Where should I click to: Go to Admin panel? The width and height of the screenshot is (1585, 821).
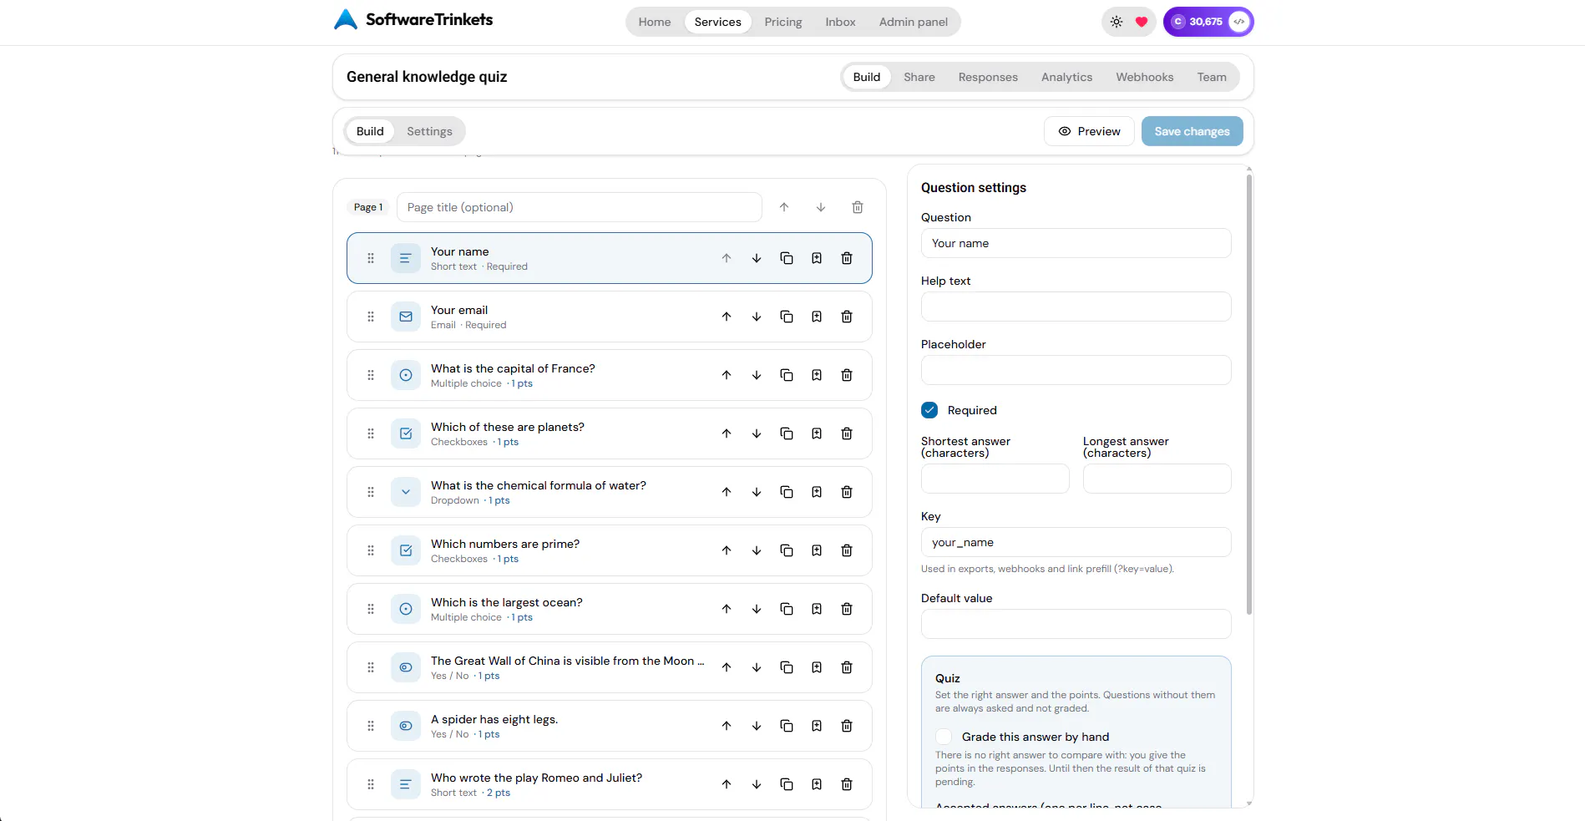914,22
